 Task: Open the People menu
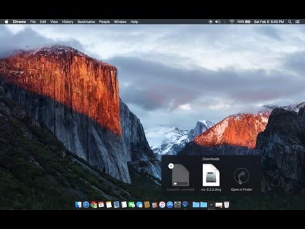pyautogui.click(x=104, y=22)
